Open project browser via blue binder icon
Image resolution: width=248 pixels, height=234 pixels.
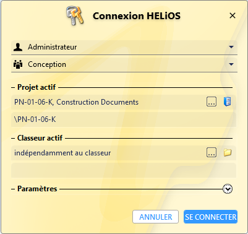point(227,102)
